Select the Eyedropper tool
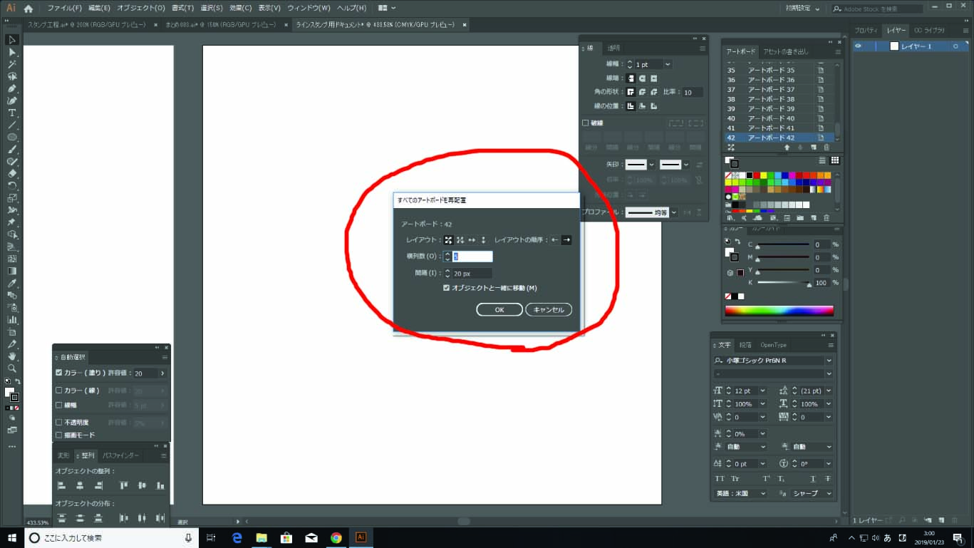 [12, 283]
